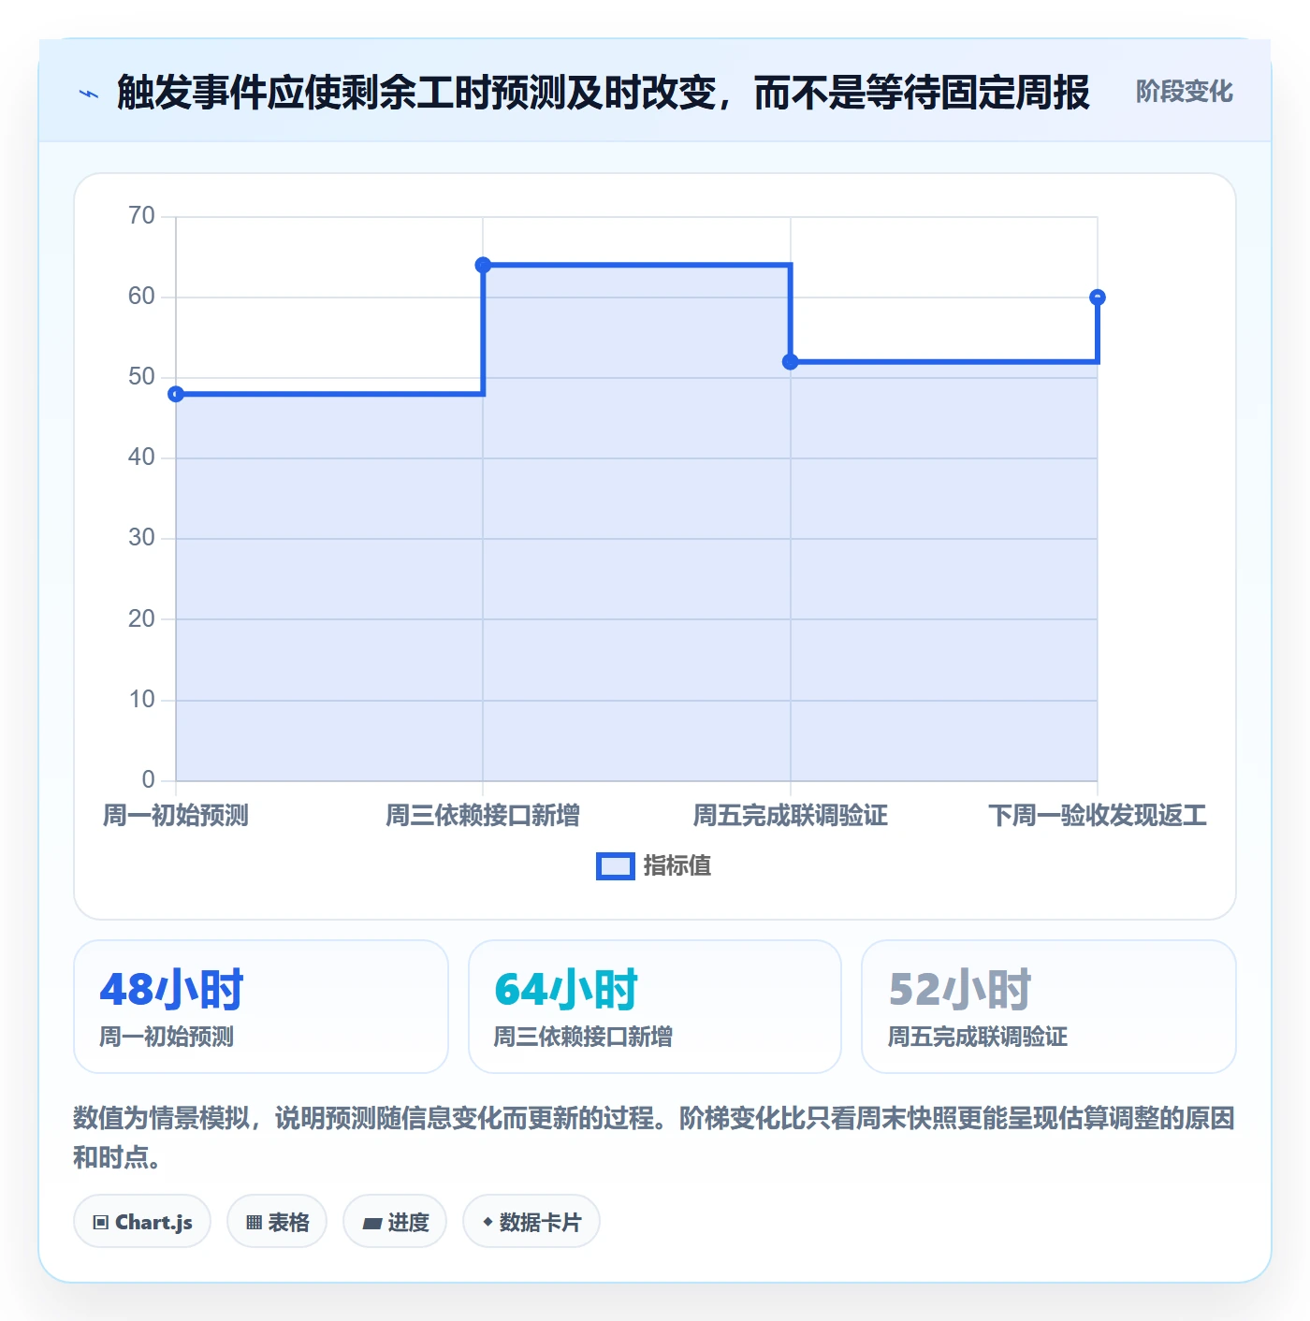Click the 阶段变化 badge
This screenshot has height=1321, width=1310.
pyautogui.click(x=1184, y=92)
